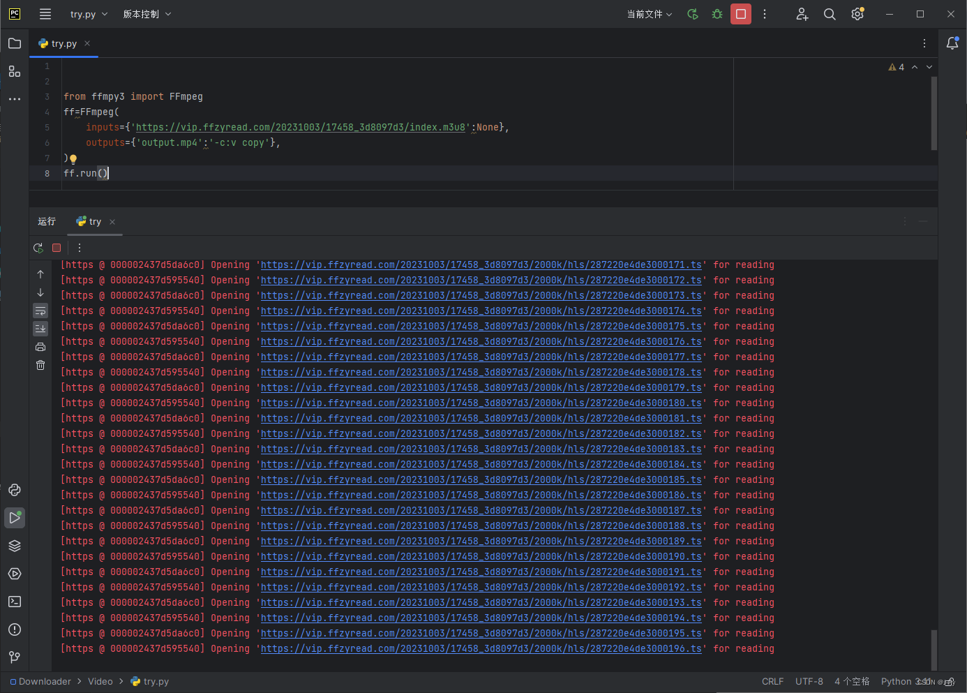Click editor vertical scrollbar

click(934, 113)
